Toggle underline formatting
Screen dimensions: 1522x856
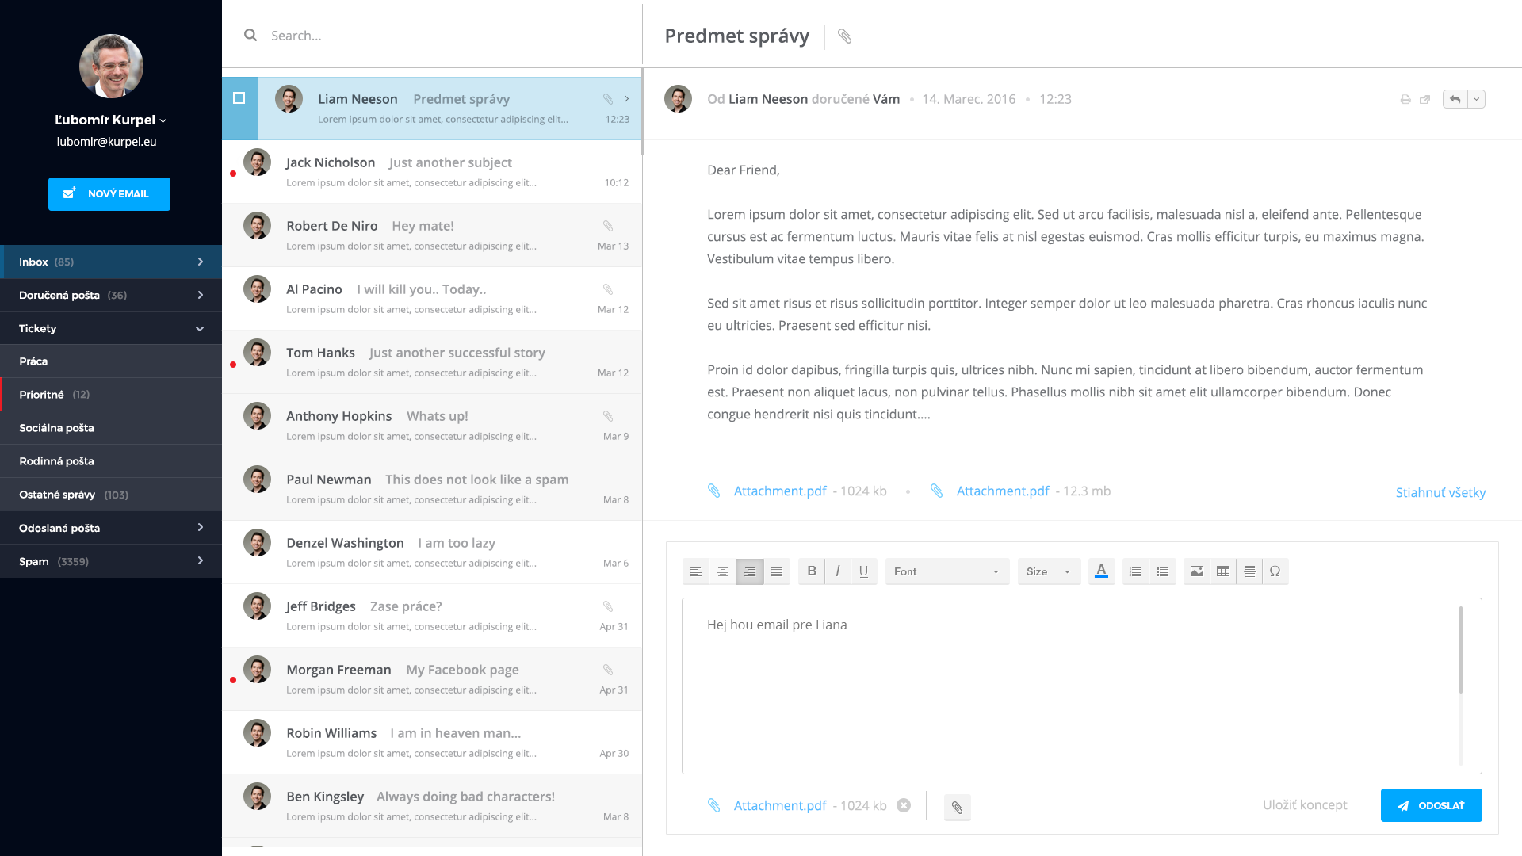coord(863,571)
